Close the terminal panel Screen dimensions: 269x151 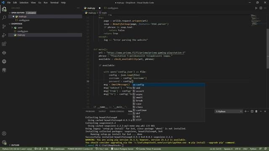265,112
